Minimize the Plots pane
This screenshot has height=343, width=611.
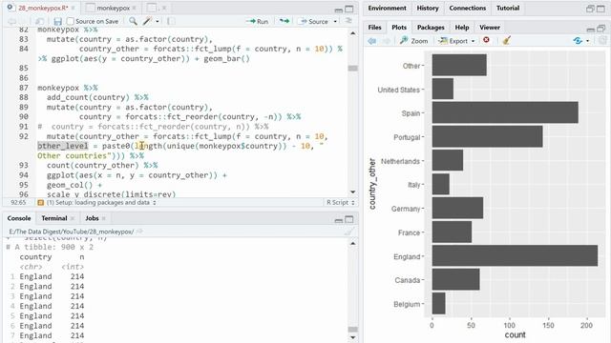(591, 29)
